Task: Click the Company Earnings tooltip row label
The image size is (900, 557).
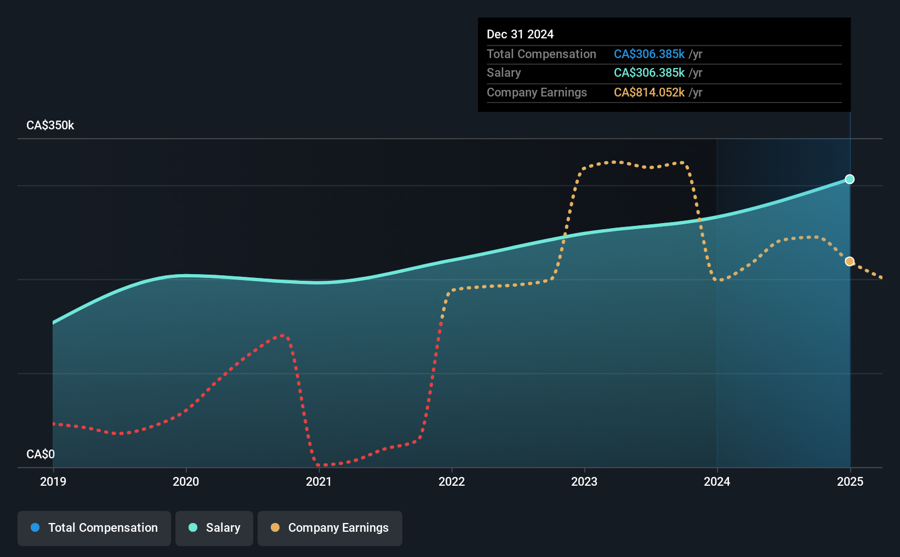Action: pyautogui.click(x=537, y=92)
